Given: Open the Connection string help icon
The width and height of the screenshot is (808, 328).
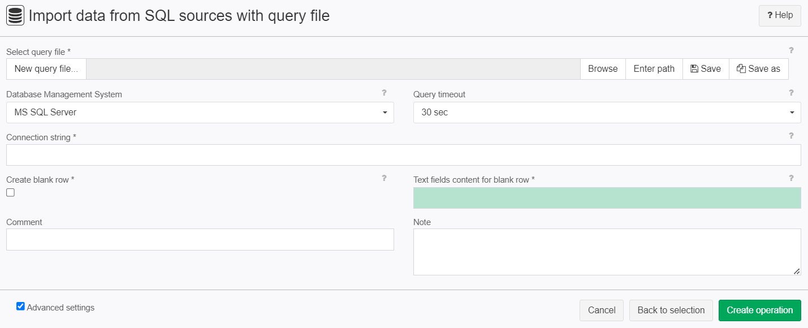Looking at the screenshot, I should tap(791, 136).
